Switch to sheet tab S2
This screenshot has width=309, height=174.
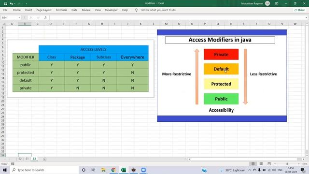click(20, 159)
